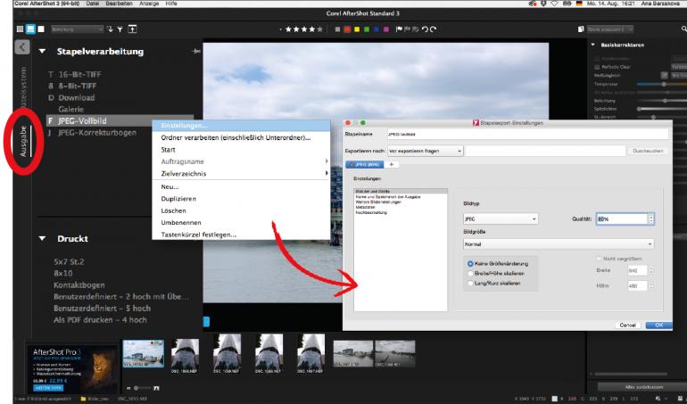
Task: Pin the Stapelverarbeitung panel
Action: (196, 51)
